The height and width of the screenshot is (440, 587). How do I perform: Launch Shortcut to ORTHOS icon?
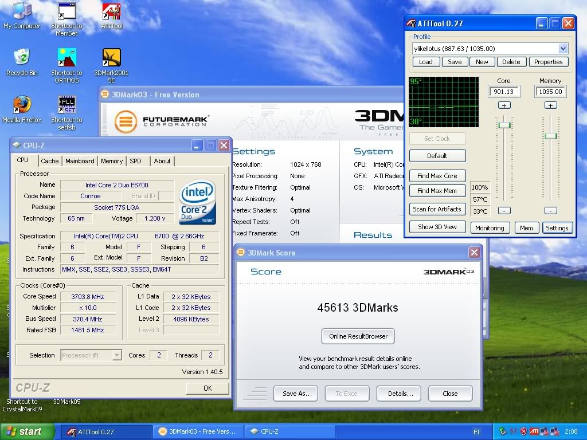[66, 65]
